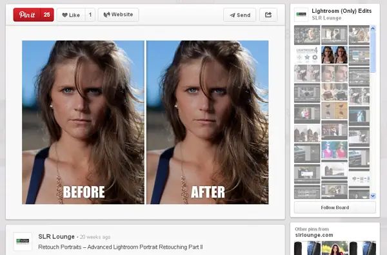Click the red Pin it button
The width and height of the screenshot is (387, 255).
[x=34, y=15]
